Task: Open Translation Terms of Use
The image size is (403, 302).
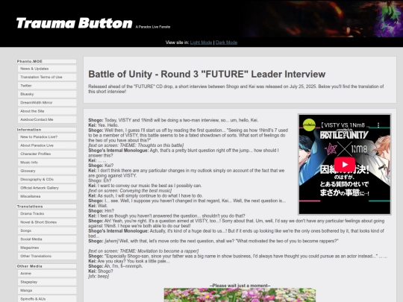Action: click(x=47, y=77)
